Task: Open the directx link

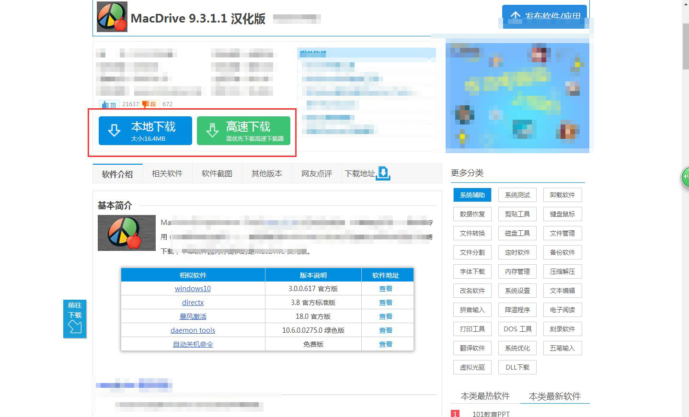Action: 193,303
